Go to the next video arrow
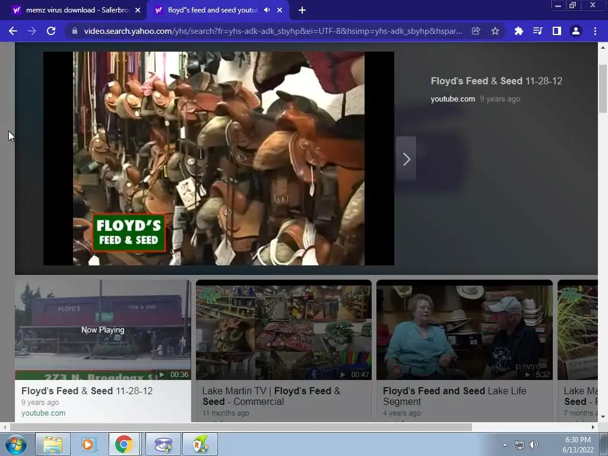The height and width of the screenshot is (456, 608). coord(406,159)
